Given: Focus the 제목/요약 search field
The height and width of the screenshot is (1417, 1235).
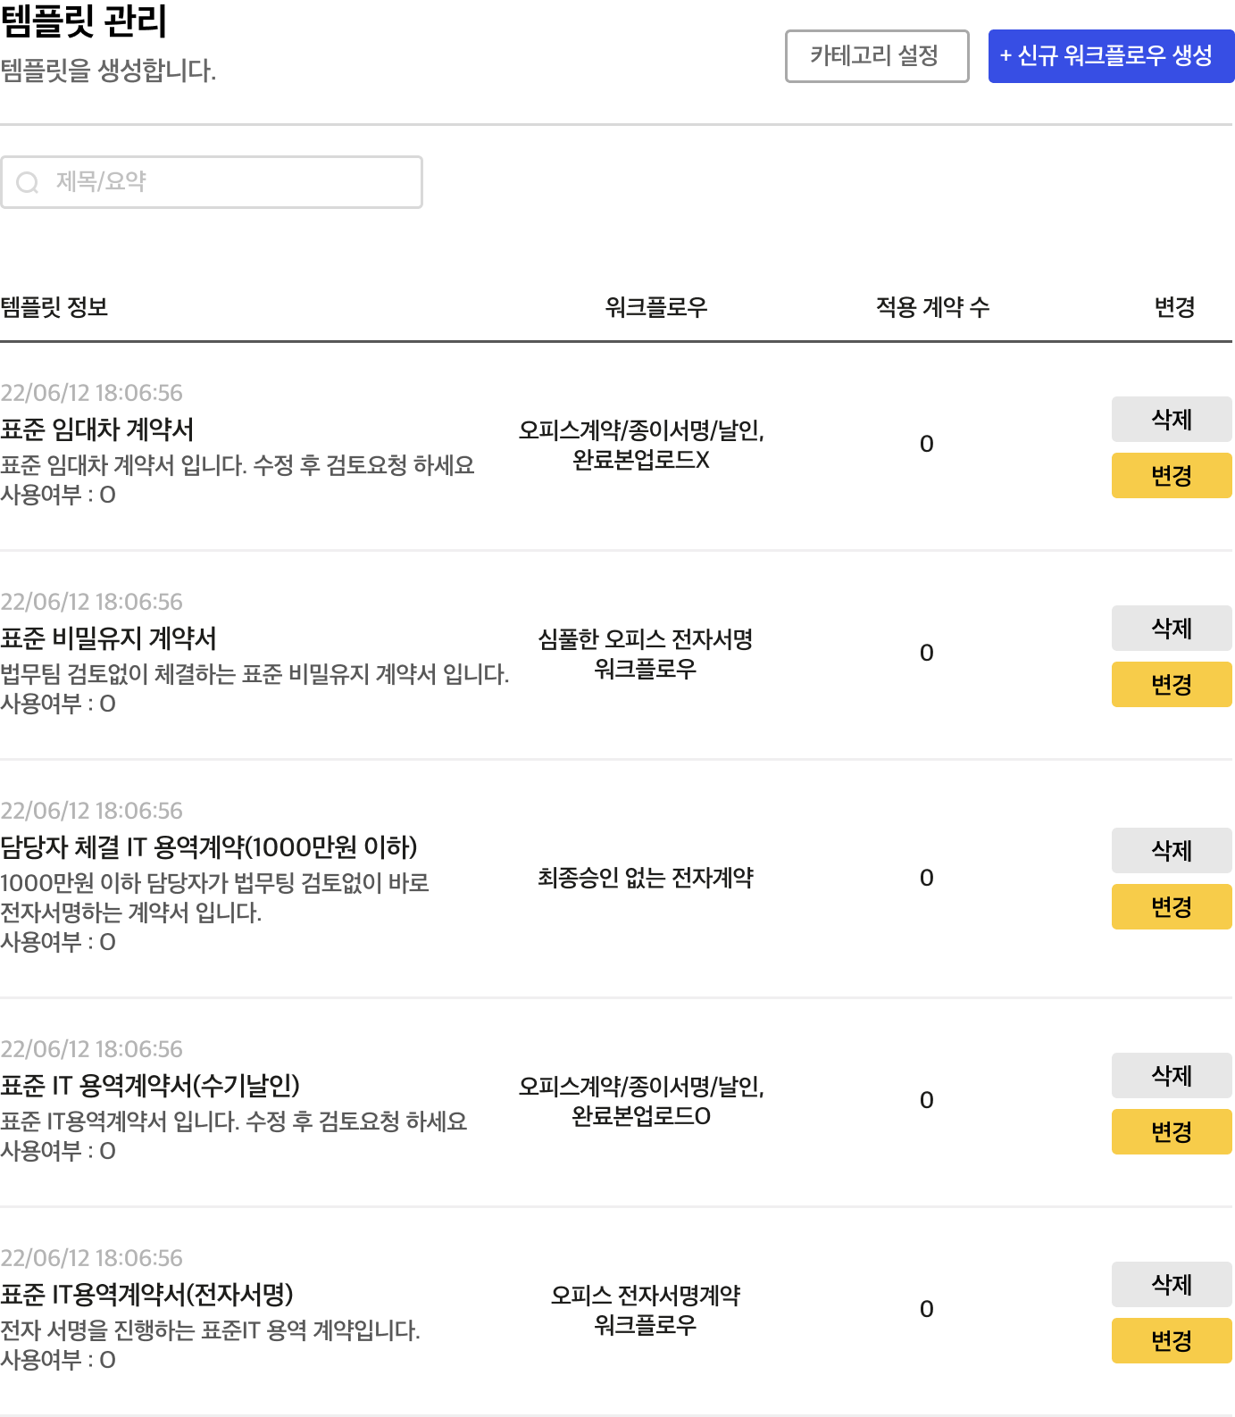Looking at the screenshot, I should (x=212, y=182).
